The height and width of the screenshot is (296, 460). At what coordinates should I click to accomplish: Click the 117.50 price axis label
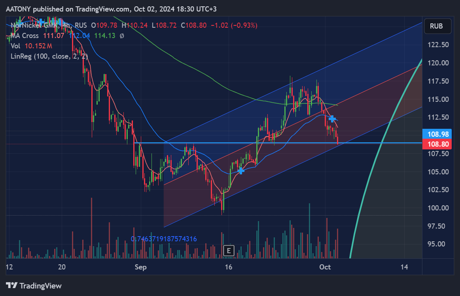[438, 81]
